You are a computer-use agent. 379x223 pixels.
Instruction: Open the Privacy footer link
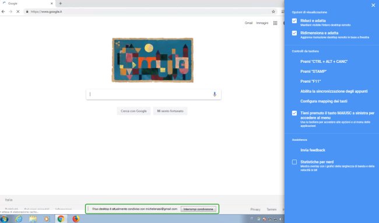(255, 209)
